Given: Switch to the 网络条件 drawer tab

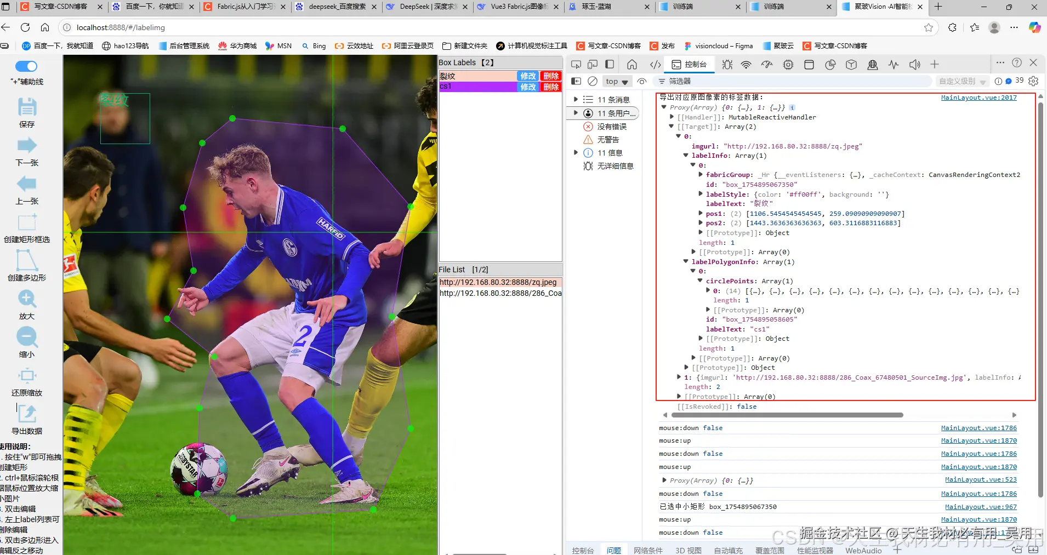Looking at the screenshot, I should (648, 550).
